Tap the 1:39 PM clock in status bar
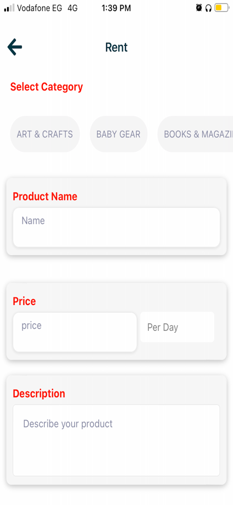This screenshot has height=505, width=233. tap(116, 9)
